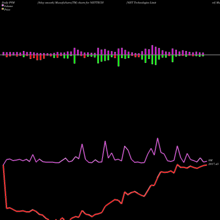Click the Daily PVM title text
The width and height of the screenshot is (220, 220).
point(8,3)
